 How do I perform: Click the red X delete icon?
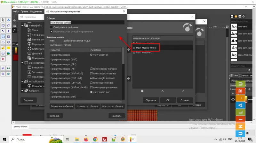[x=3, y=59]
